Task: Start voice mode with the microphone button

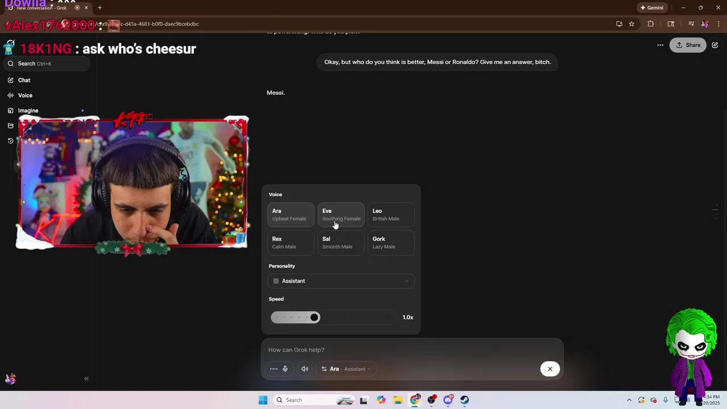Action: coord(285,369)
